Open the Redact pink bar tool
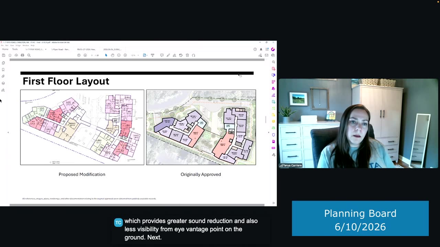This screenshot has height=247, width=440. pyautogui.click(x=274, y=148)
